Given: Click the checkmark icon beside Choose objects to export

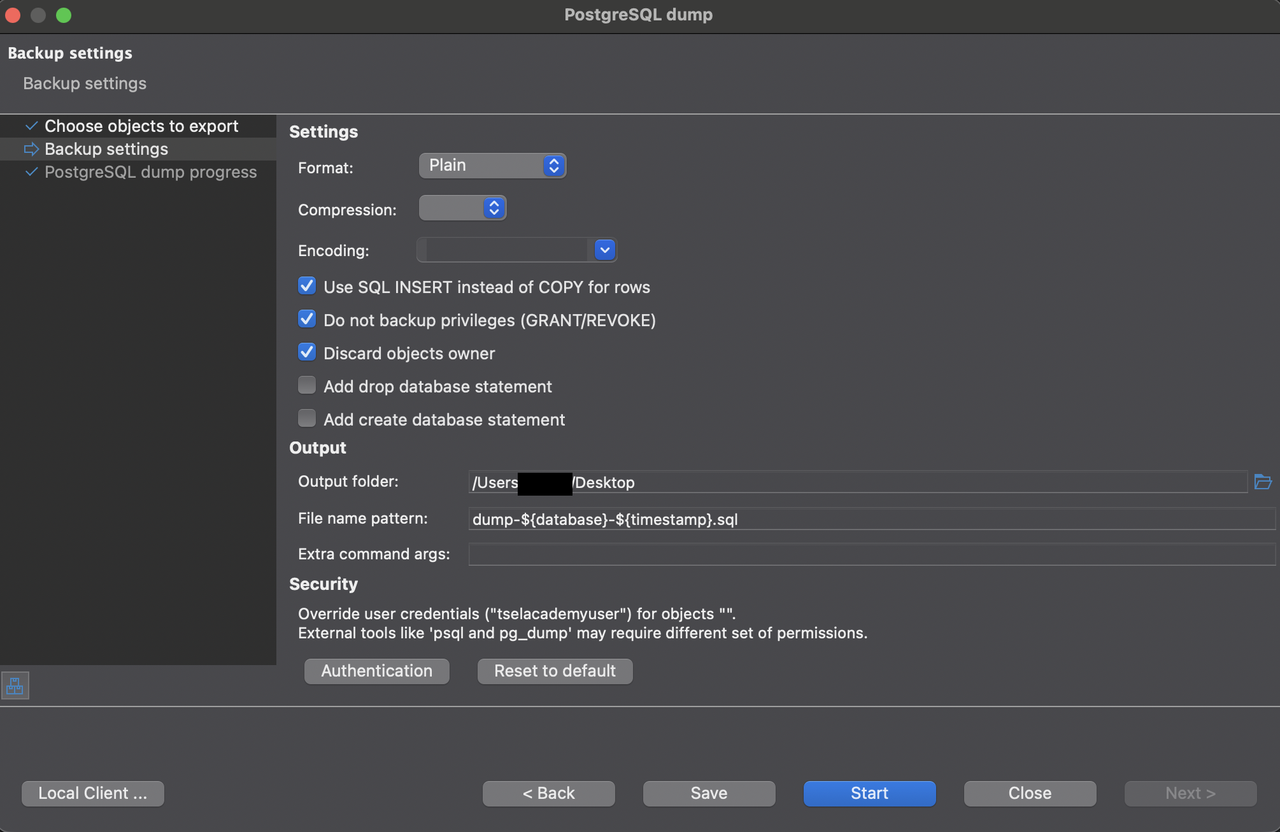Looking at the screenshot, I should tap(31, 126).
